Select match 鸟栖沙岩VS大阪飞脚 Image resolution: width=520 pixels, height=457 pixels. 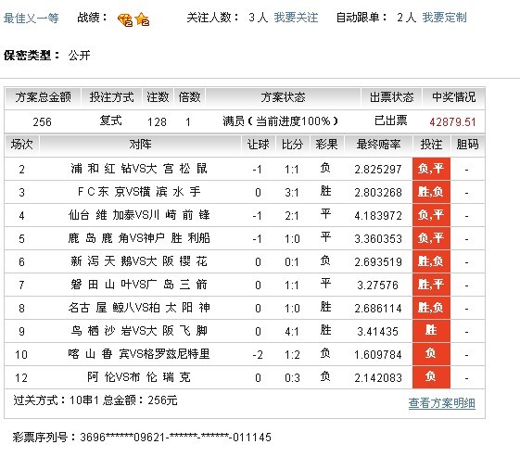click(139, 331)
